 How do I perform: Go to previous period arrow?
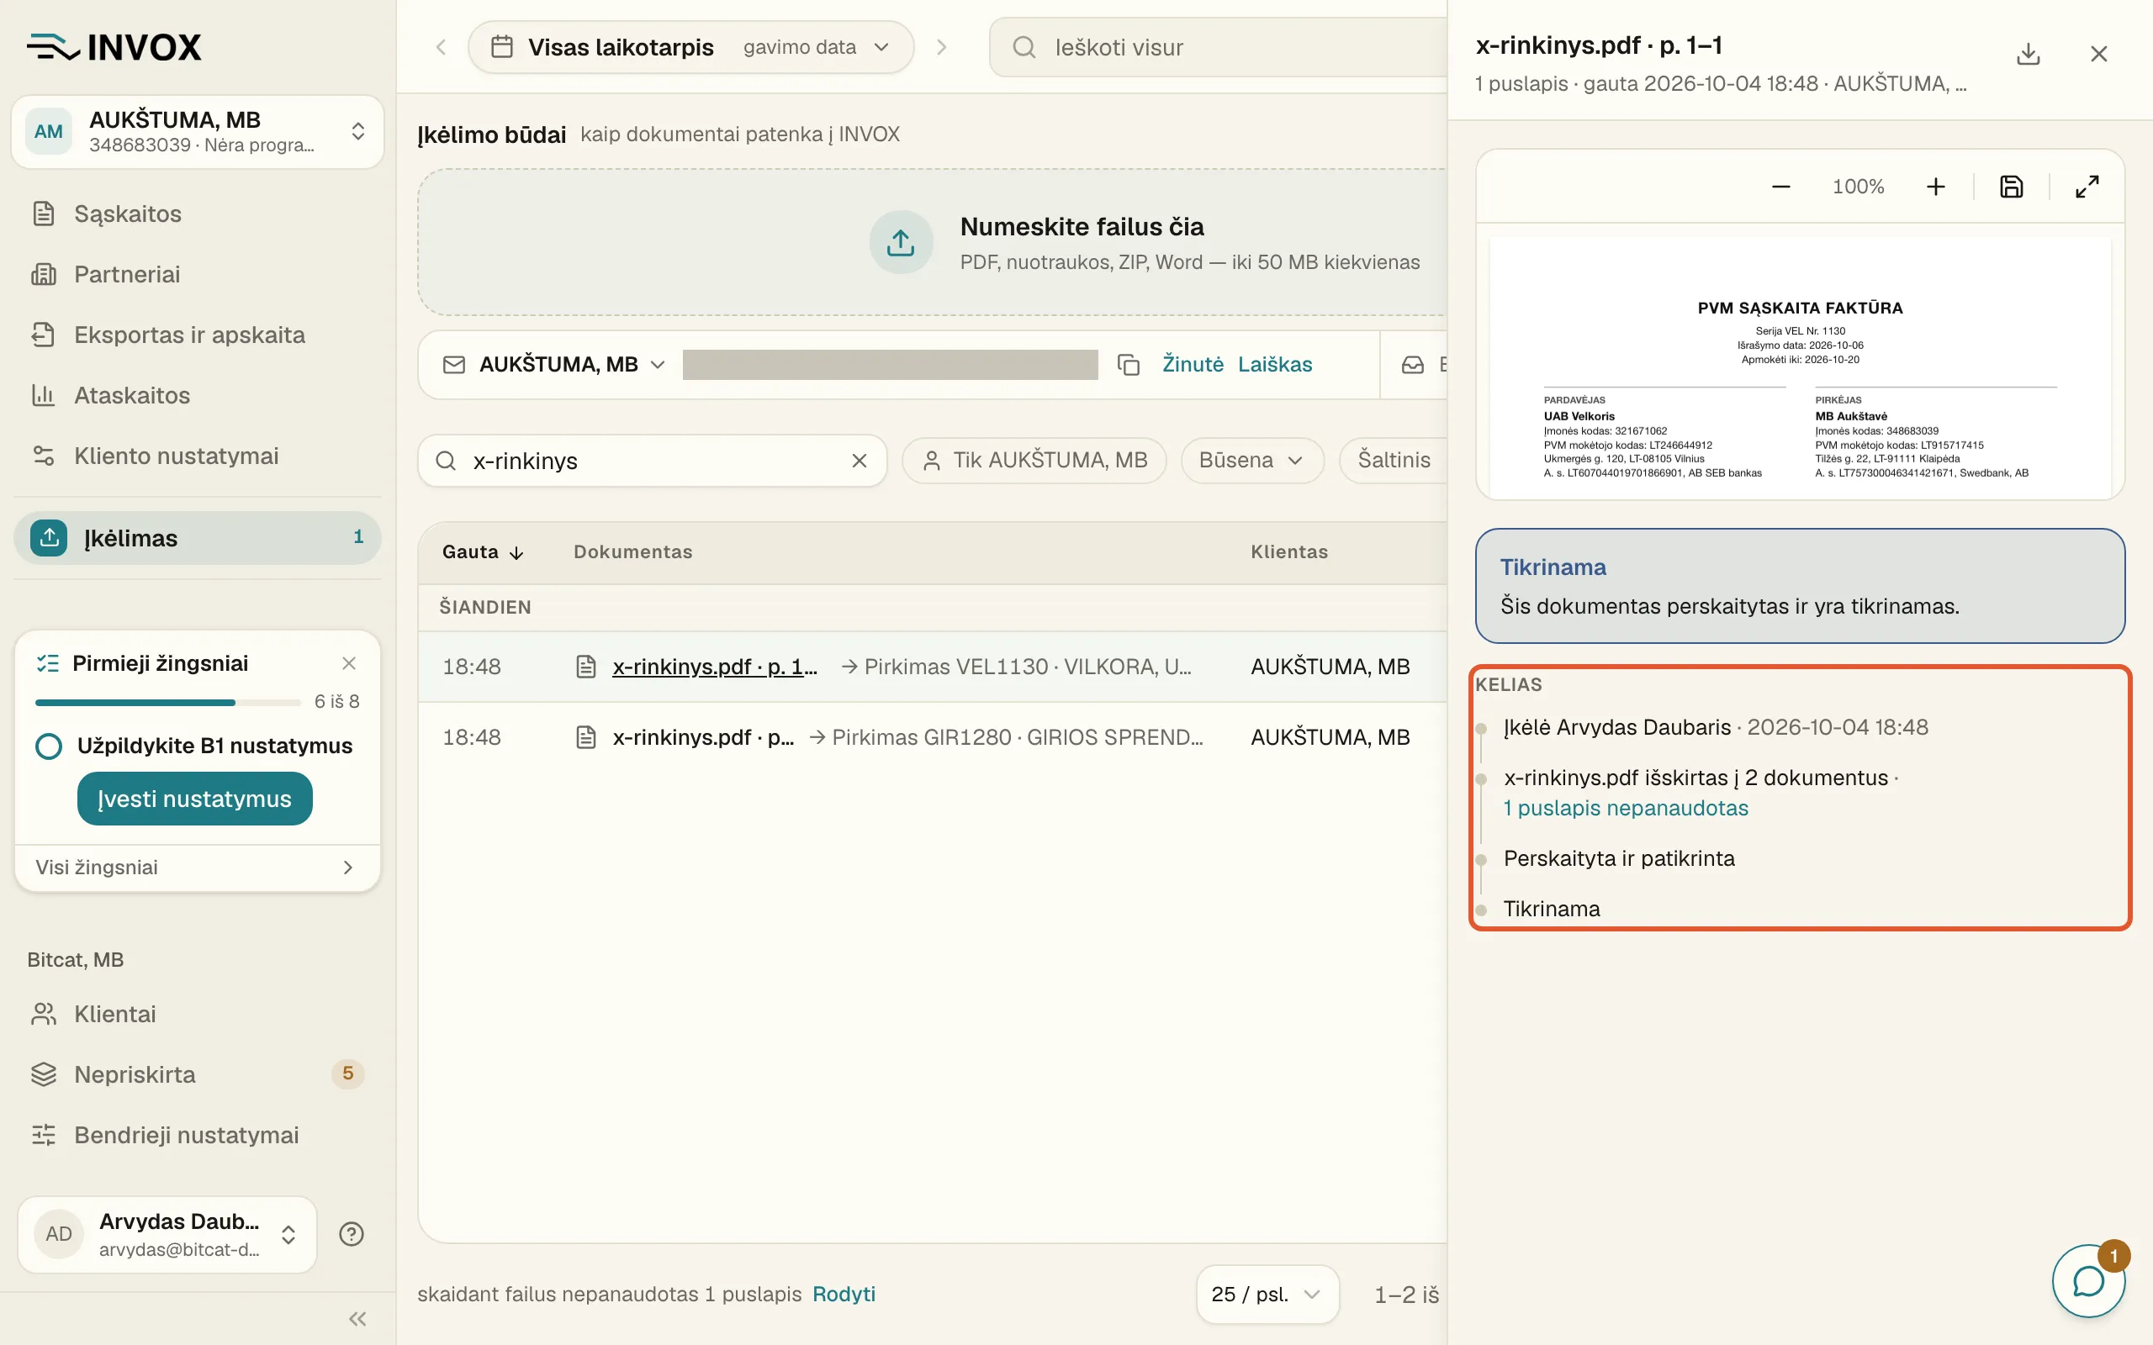click(x=441, y=47)
